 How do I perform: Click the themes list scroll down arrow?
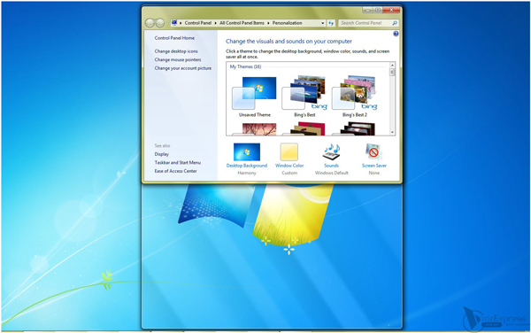[392, 133]
